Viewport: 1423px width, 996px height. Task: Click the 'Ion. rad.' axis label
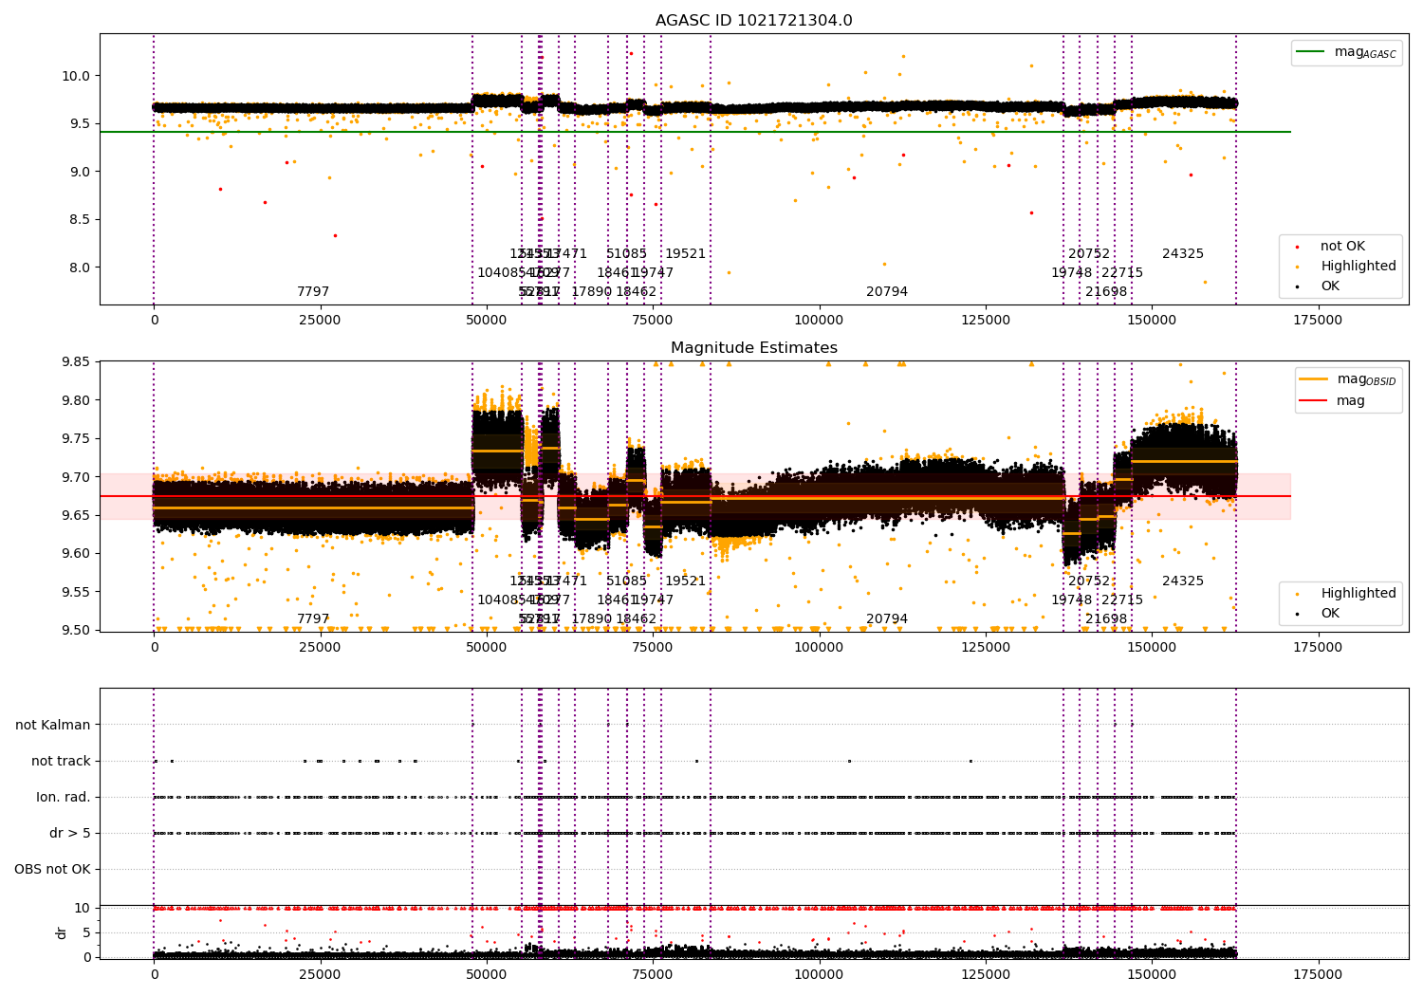click(64, 797)
